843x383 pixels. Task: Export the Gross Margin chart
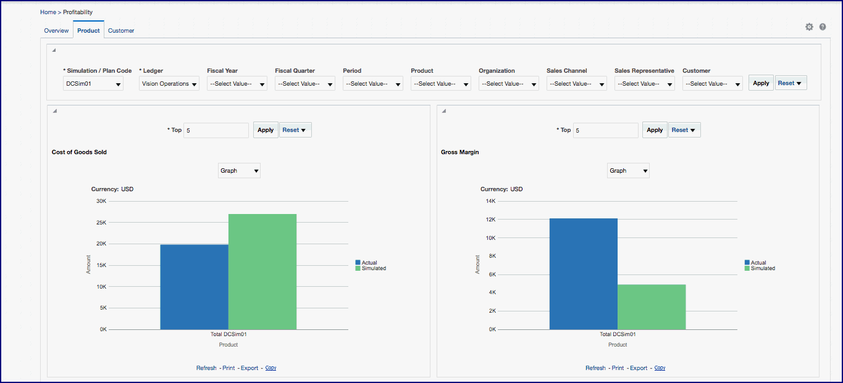[x=639, y=368]
